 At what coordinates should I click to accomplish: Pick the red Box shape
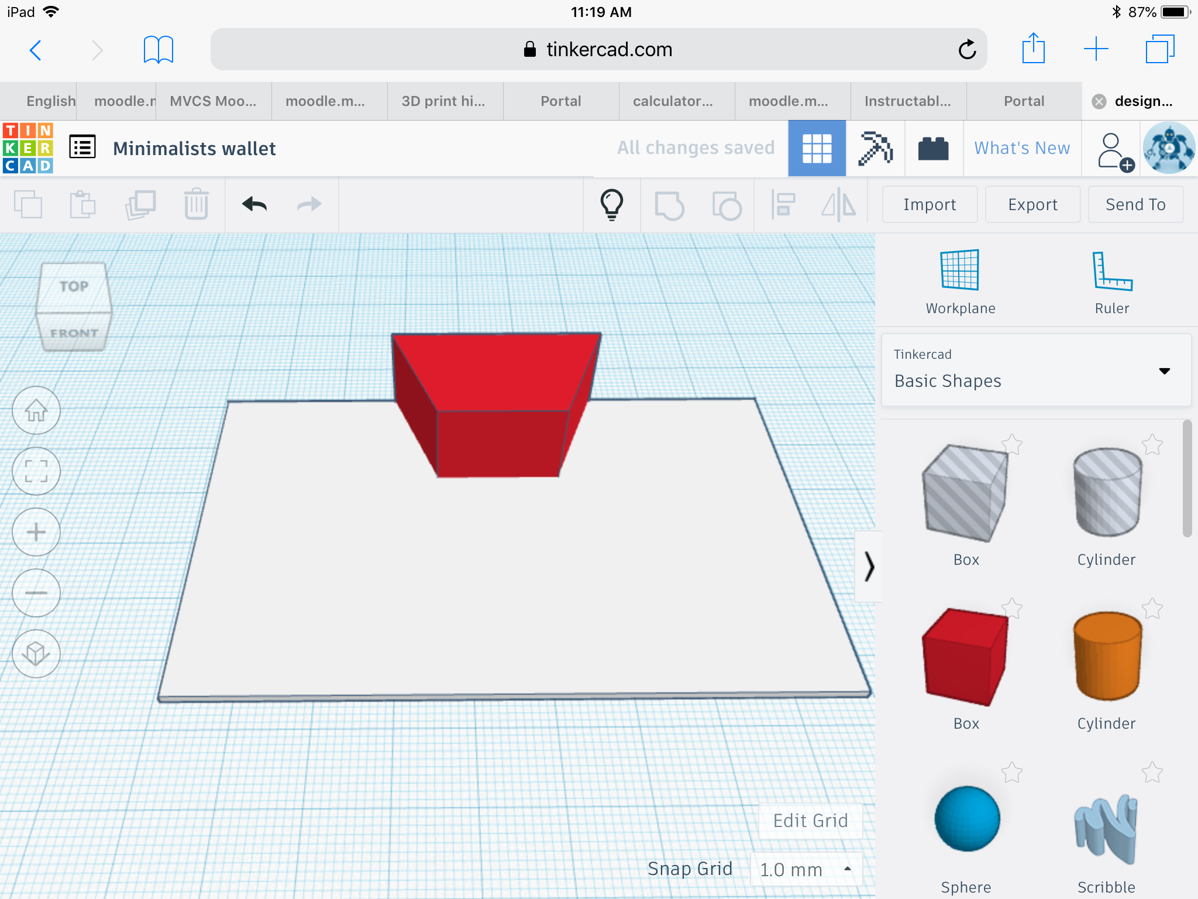(966, 657)
